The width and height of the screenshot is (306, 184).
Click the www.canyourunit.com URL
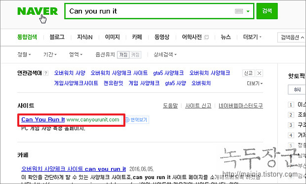click(93, 119)
